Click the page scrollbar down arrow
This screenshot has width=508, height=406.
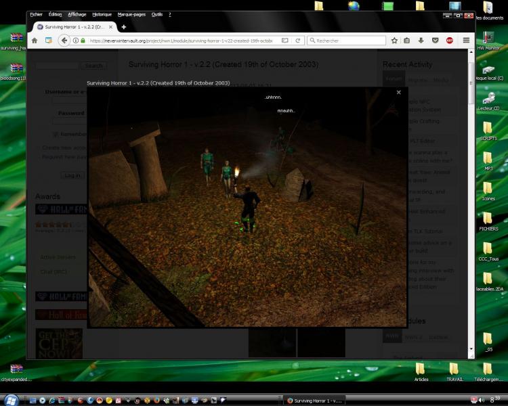(471, 349)
